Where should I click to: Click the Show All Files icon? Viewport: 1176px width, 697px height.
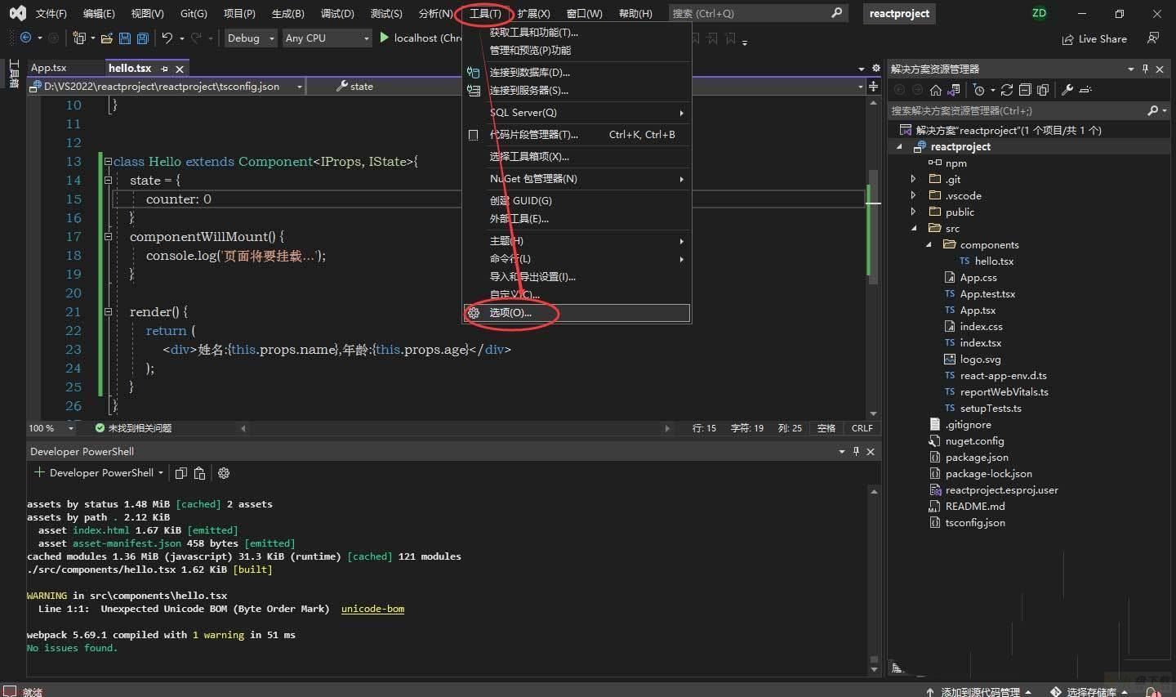pyautogui.click(x=1043, y=90)
